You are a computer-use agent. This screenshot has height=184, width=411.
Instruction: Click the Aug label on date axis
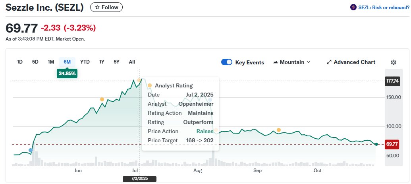point(198,170)
